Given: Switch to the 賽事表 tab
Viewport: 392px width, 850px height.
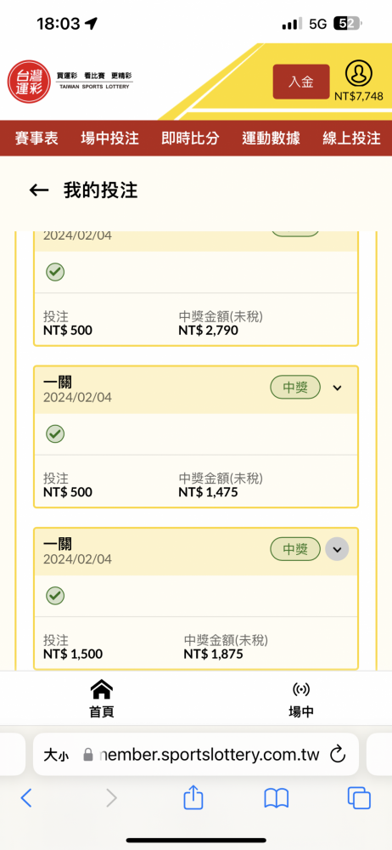Looking at the screenshot, I should pyautogui.click(x=36, y=139).
